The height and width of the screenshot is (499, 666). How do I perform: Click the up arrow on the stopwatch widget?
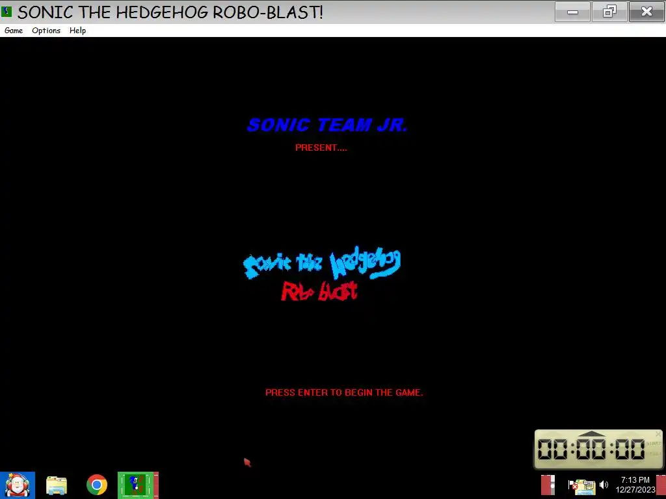(x=592, y=433)
